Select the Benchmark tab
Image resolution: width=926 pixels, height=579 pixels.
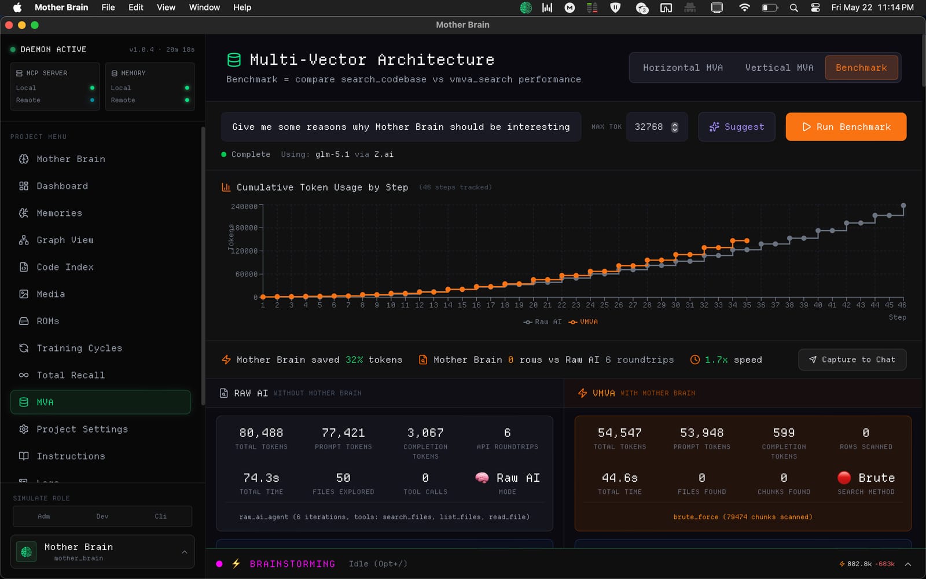point(861,68)
